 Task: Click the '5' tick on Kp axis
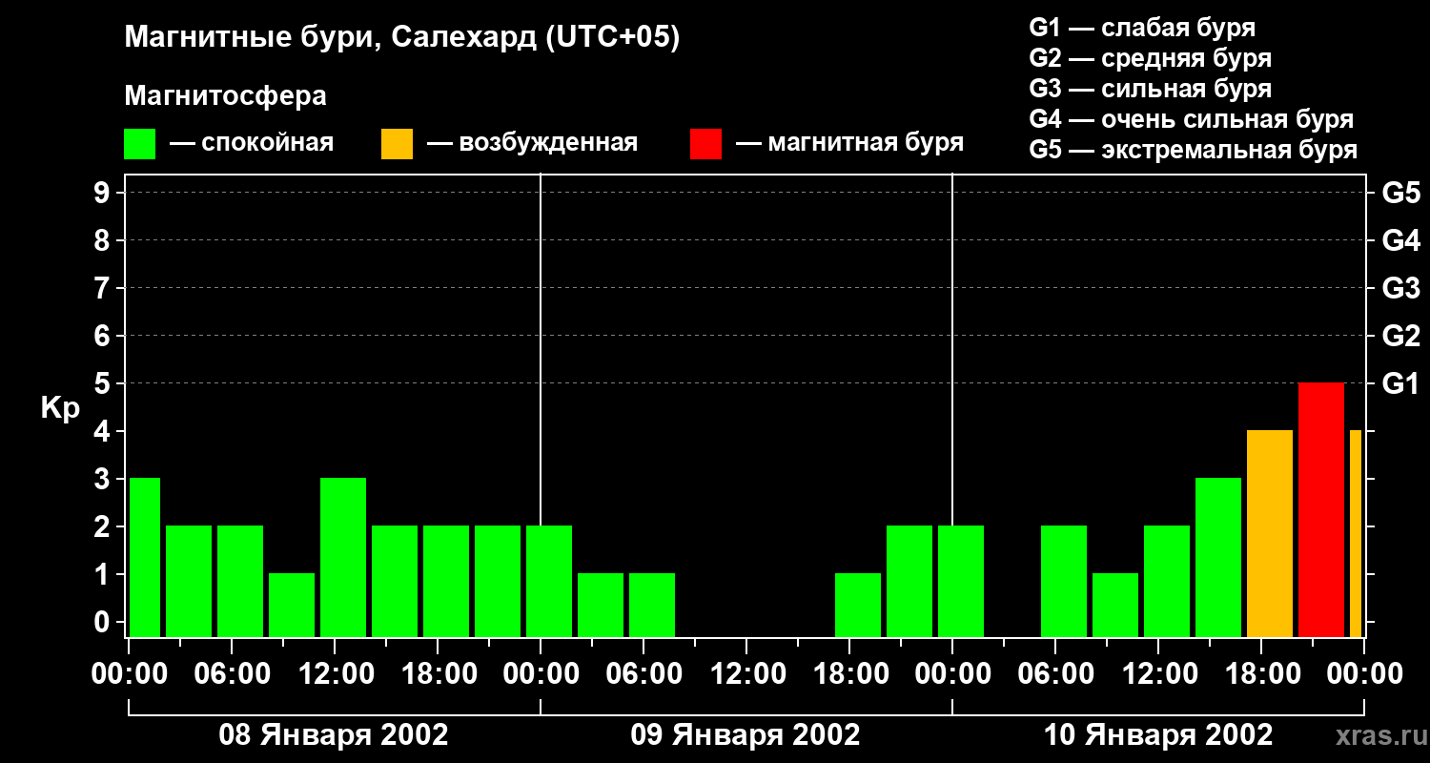tap(104, 383)
